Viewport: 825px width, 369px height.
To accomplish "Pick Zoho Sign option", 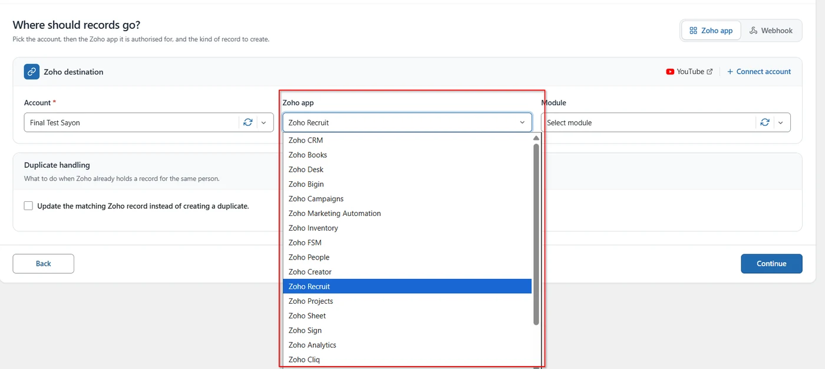I will [407, 330].
